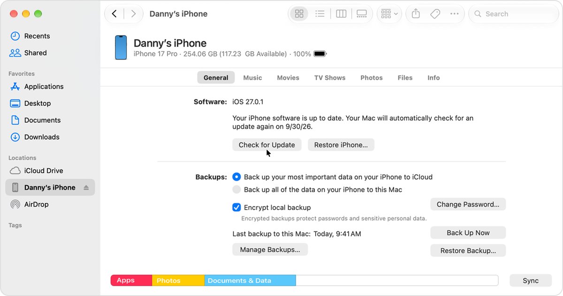The image size is (563, 296).
Task: Switch to gallery view
Action: [x=362, y=14]
